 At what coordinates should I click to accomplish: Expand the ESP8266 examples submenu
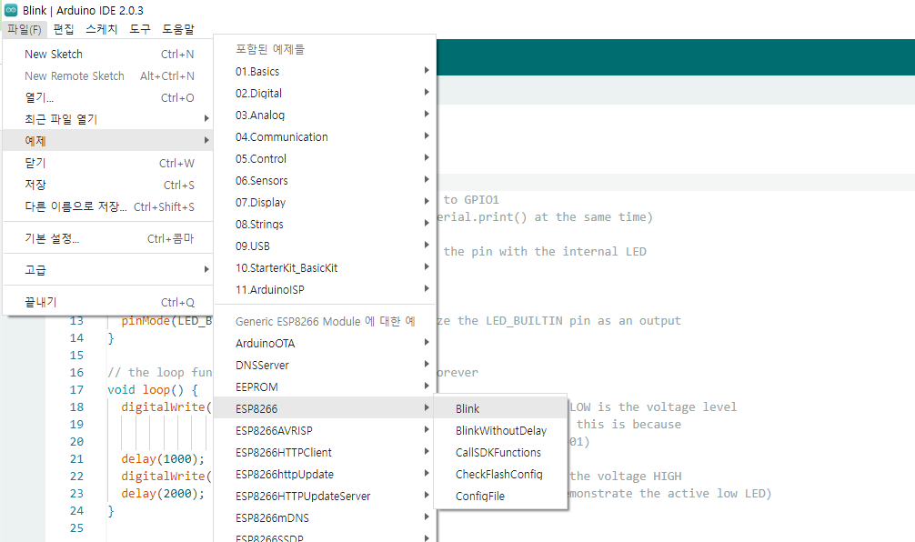[x=325, y=408]
